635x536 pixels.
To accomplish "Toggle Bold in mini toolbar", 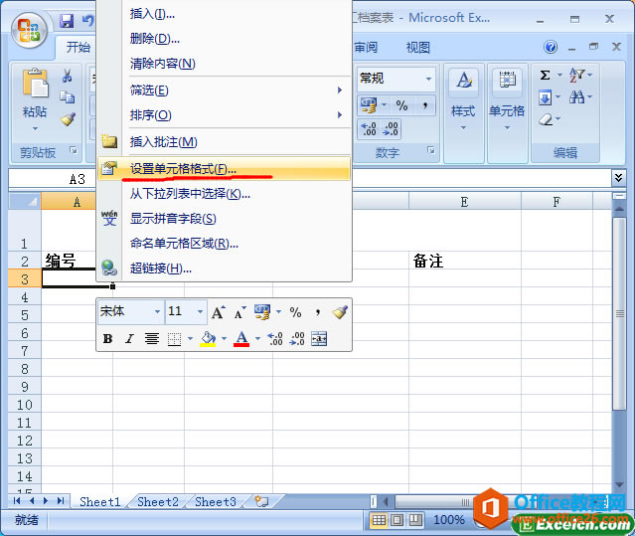I will [x=107, y=339].
